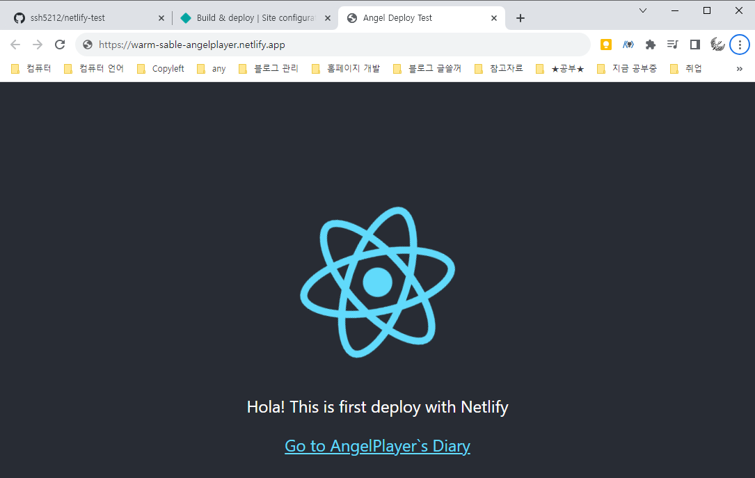755x478 pixels.
Task: Open the 블로그 글쓸꺼 bookmark folder
Action: [x=427, y=69]
